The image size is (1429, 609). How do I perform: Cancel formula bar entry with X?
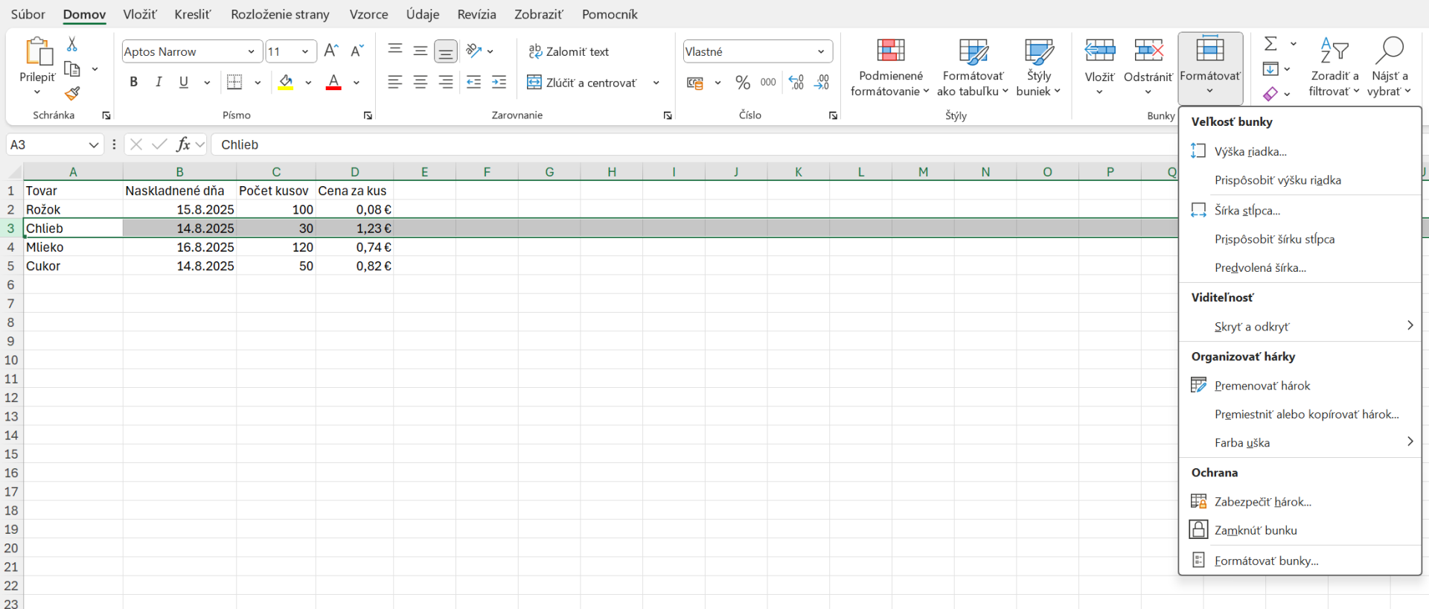click(x=136, y=144)
